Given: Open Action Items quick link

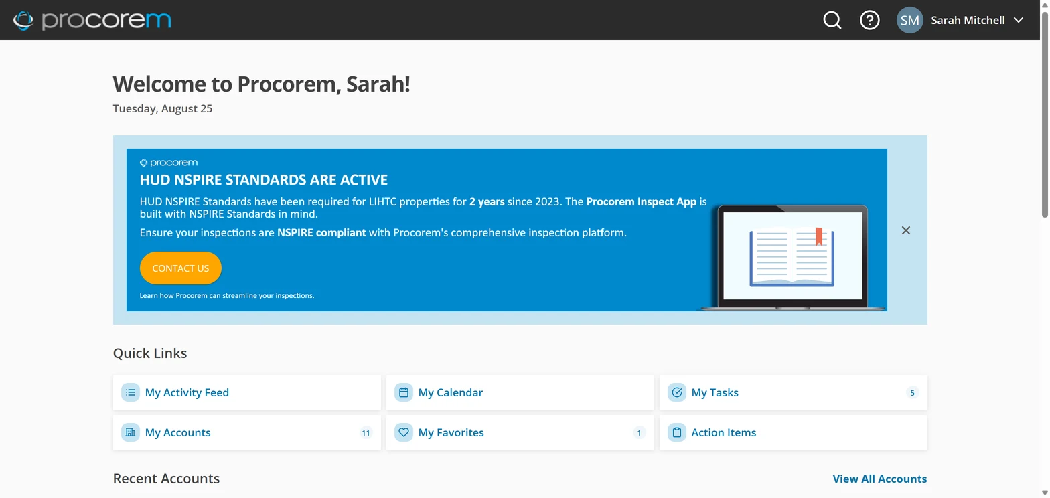Looking at the screenshot, I should [794, 432].
